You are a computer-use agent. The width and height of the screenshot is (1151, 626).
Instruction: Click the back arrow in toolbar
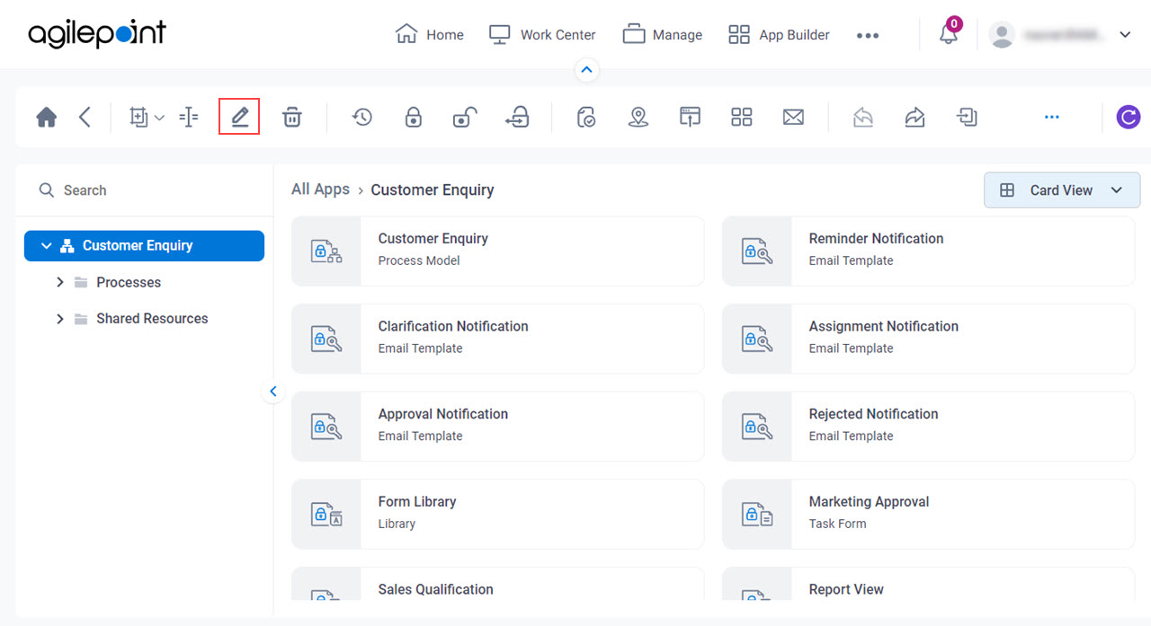(85, 117)
